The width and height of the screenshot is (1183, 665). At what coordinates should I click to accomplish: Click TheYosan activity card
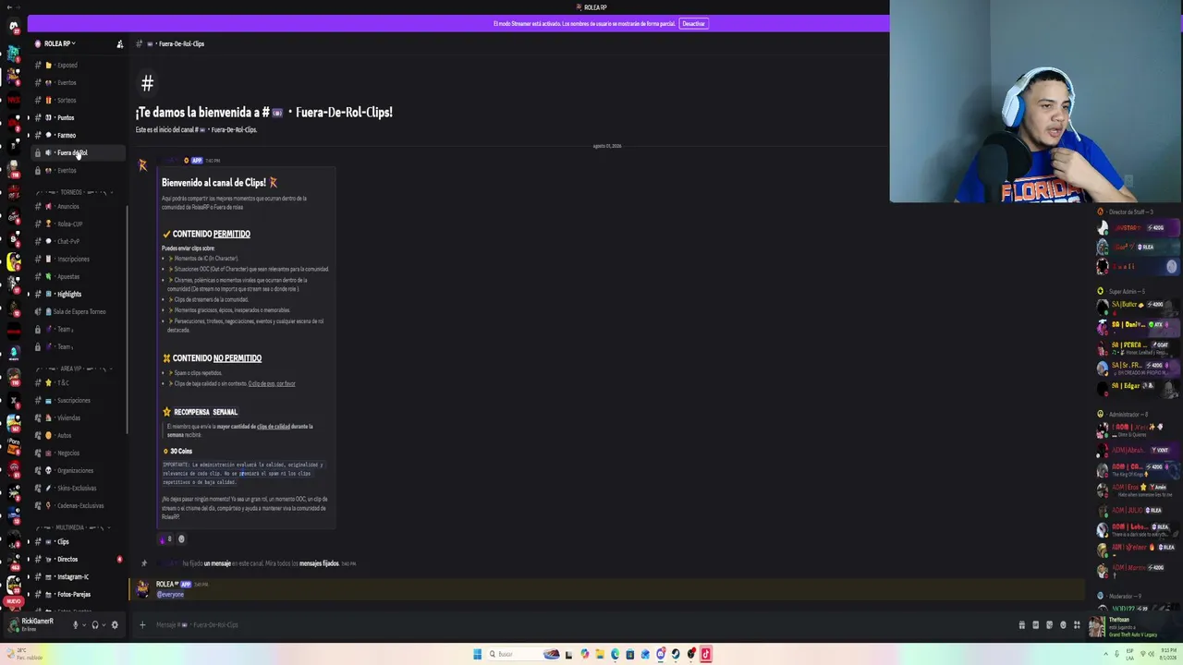point(1135,626)
